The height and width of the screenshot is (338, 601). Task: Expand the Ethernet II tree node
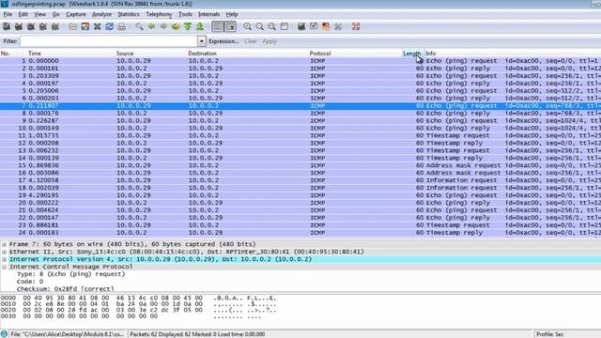pyautogui.click(x=4, y=252)
